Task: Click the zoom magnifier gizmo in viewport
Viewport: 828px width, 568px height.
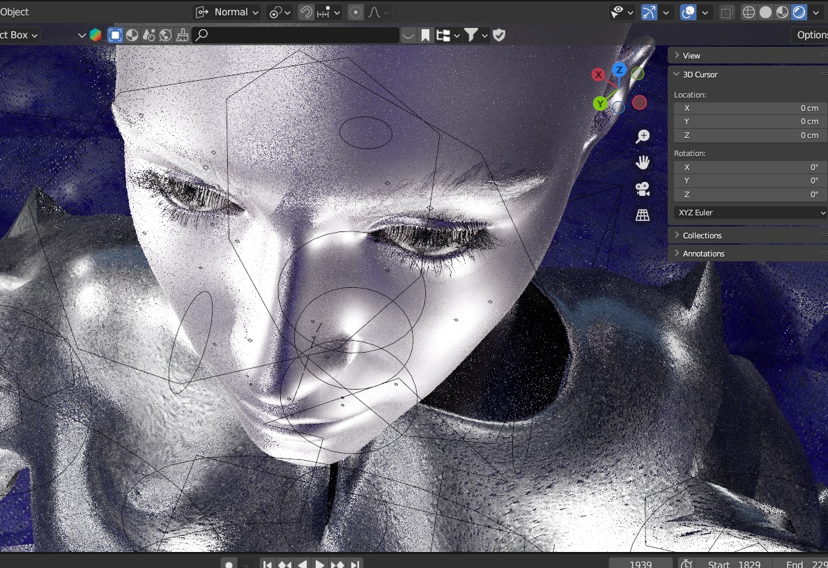Action: pyautogui.click(x=643, y=137)
